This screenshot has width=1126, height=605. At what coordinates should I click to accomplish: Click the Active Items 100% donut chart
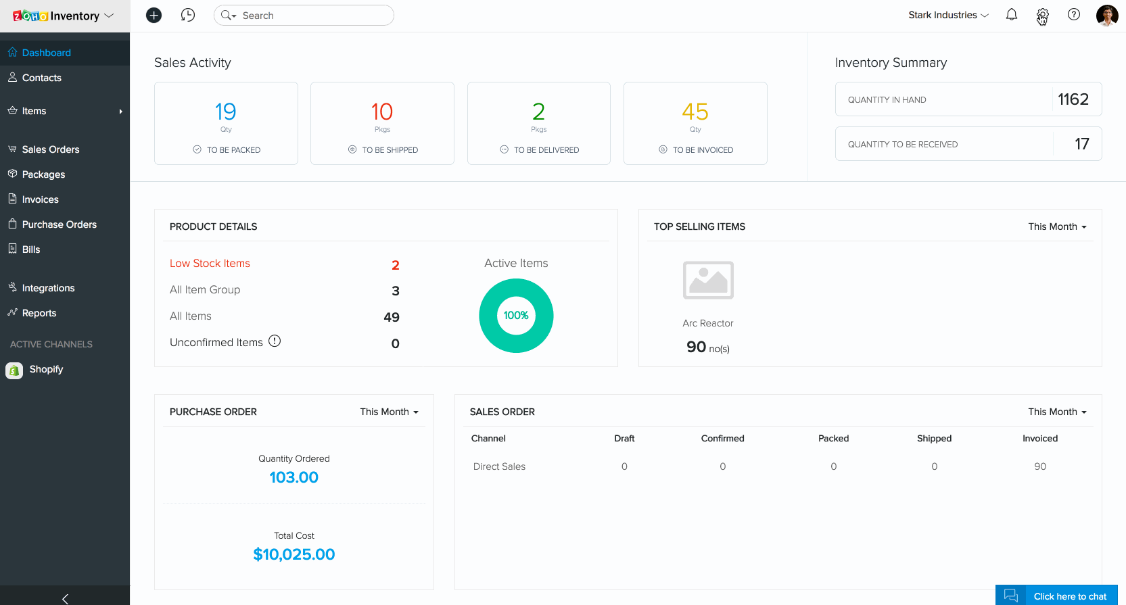point(516,316)
